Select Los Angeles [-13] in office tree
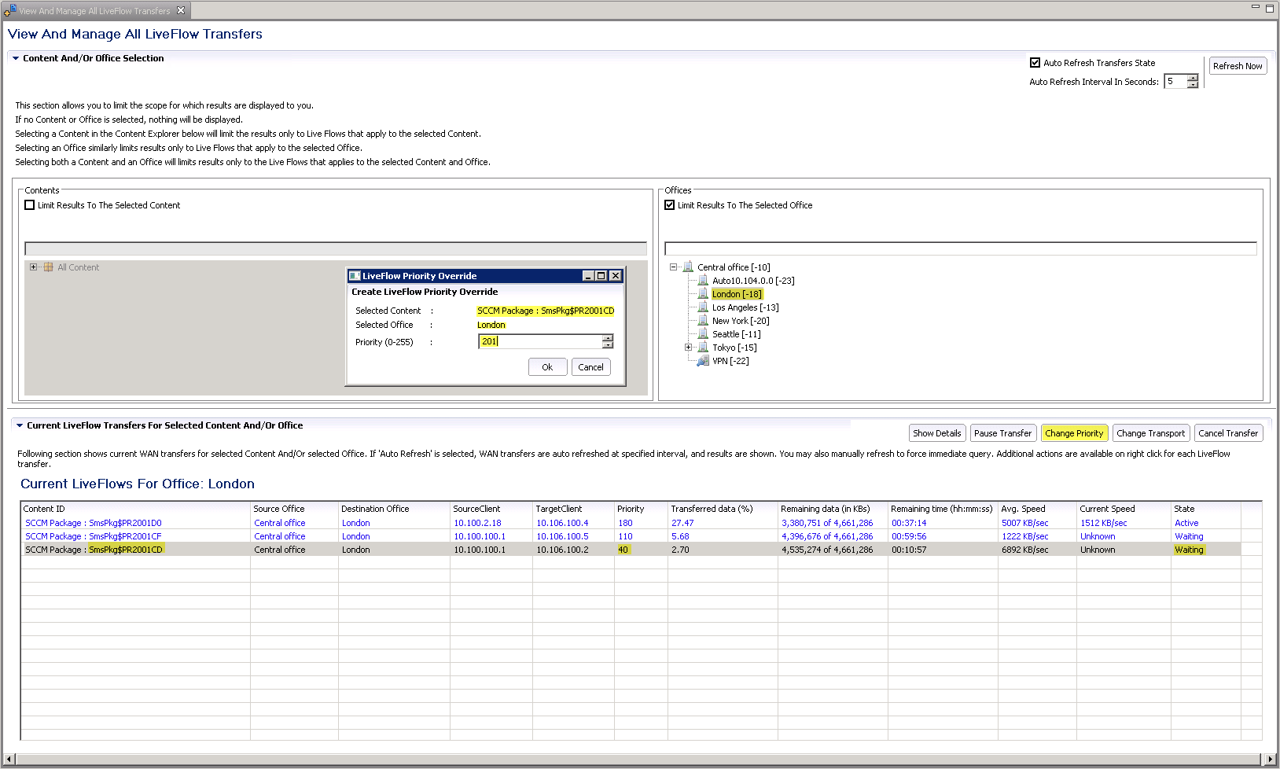 pos(745,307)
